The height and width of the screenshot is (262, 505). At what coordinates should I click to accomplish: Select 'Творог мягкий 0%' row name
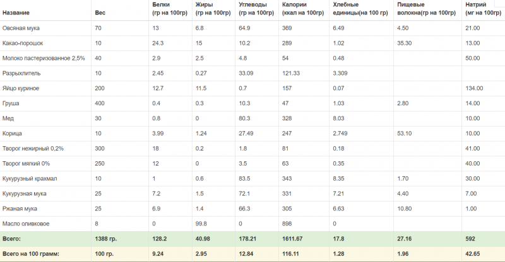26,164
